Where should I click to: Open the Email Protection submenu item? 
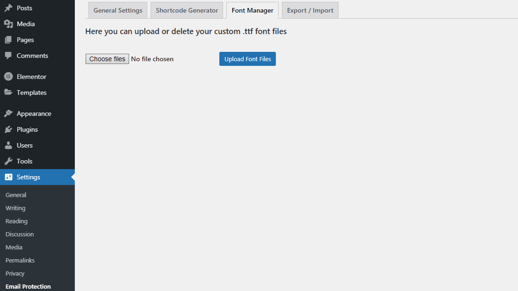tap(28, 287)
